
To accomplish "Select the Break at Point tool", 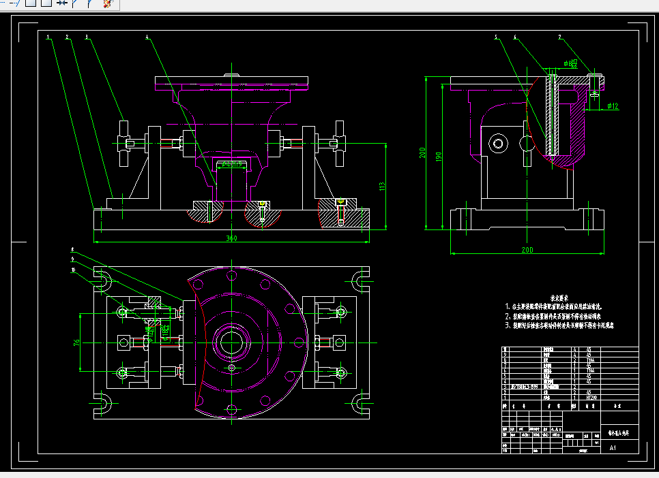I will (x=31, y=3).
